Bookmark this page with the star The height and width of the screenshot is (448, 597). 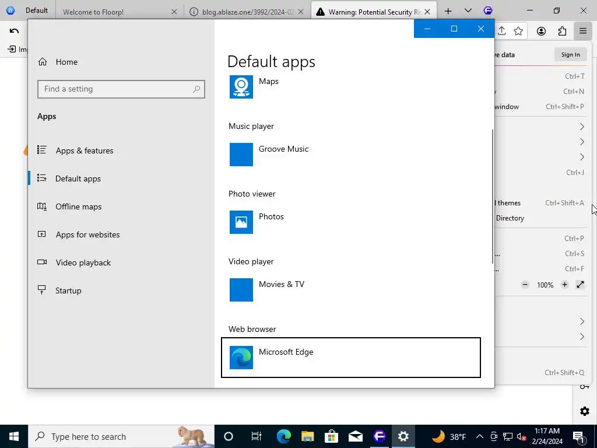click(x=518, y=31)
